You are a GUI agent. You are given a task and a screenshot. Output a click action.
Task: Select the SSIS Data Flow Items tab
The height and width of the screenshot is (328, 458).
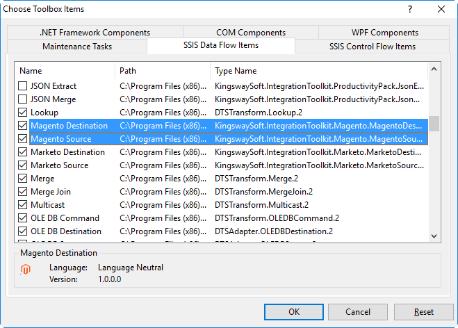tap(221, 45)
